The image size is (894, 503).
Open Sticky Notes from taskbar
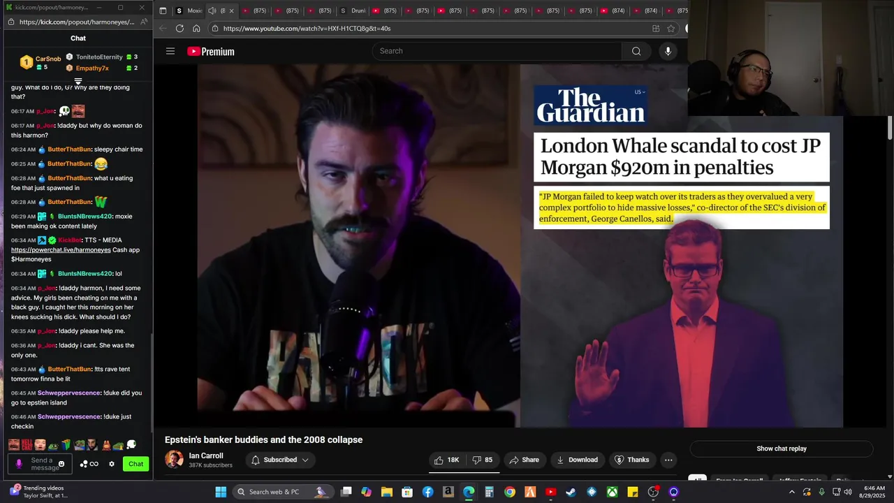click(632, 492)
